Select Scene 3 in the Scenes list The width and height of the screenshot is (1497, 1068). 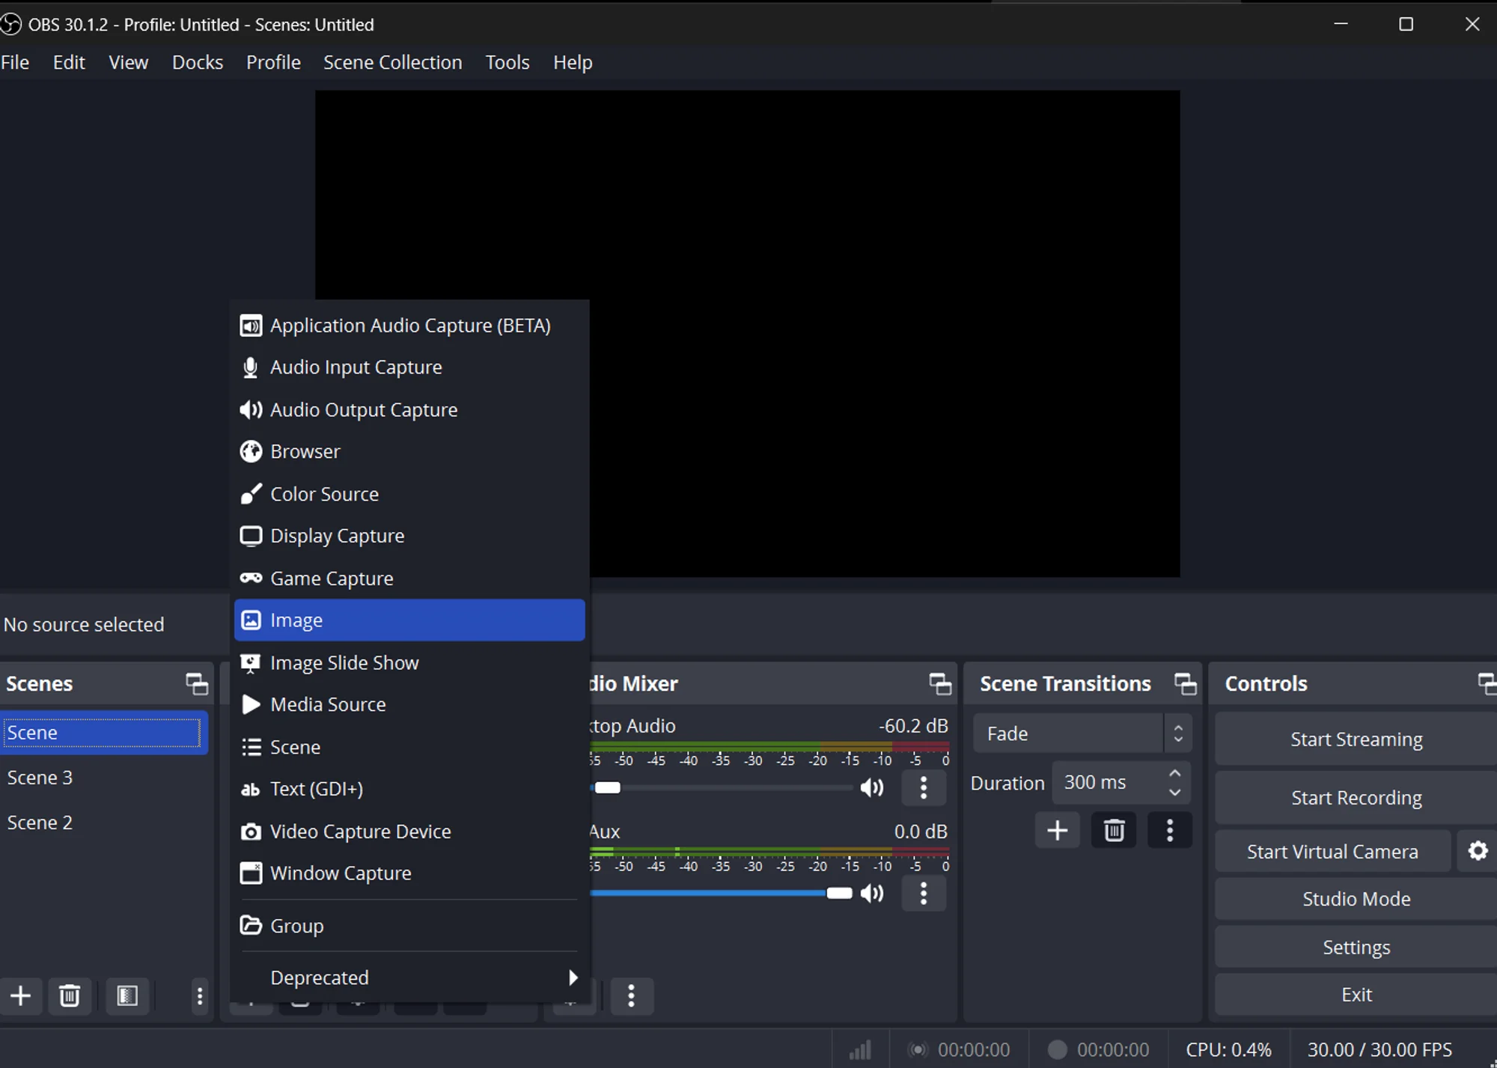pyautogui.click(x=104, y=778)
